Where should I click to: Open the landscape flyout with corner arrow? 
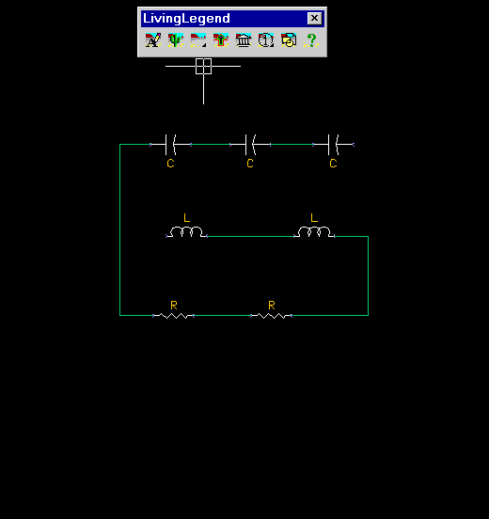(198, 40)
